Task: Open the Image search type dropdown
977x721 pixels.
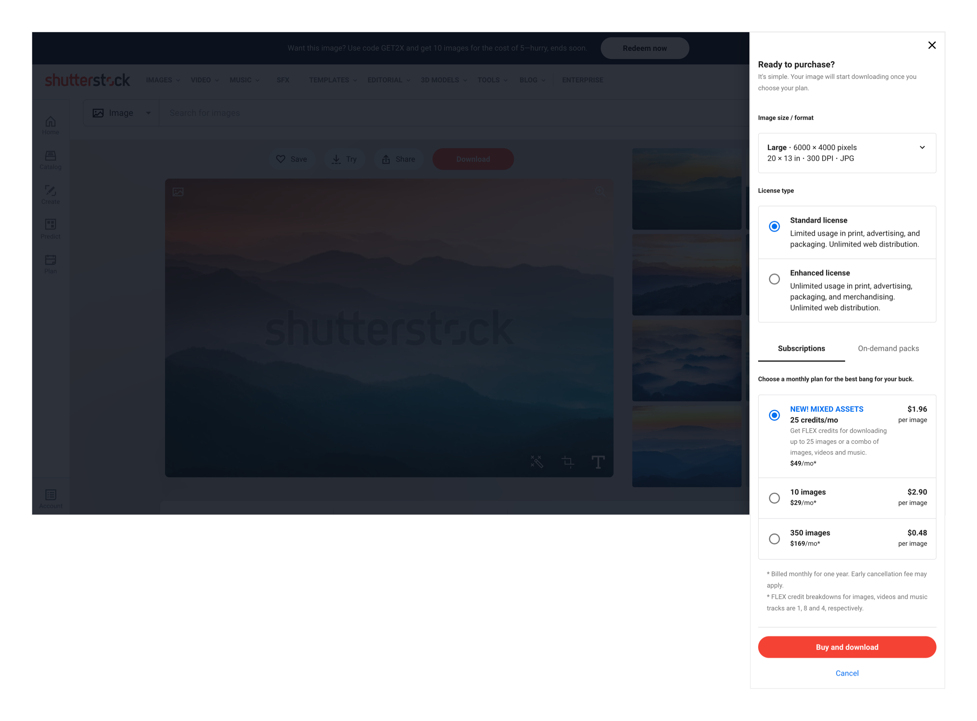Action: pyautogui.click(x=122, y=113)
